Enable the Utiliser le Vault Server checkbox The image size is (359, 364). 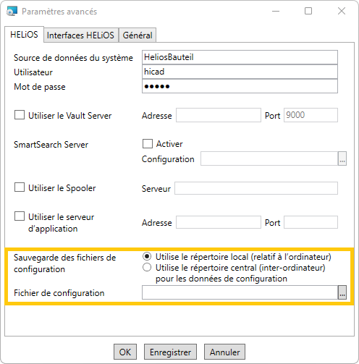[20, 115]
